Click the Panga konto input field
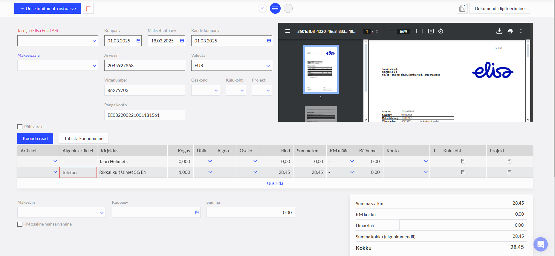Image resolution: width=555 pixels, height=256 pixels. pyautogui.click(x=145, y=115)
